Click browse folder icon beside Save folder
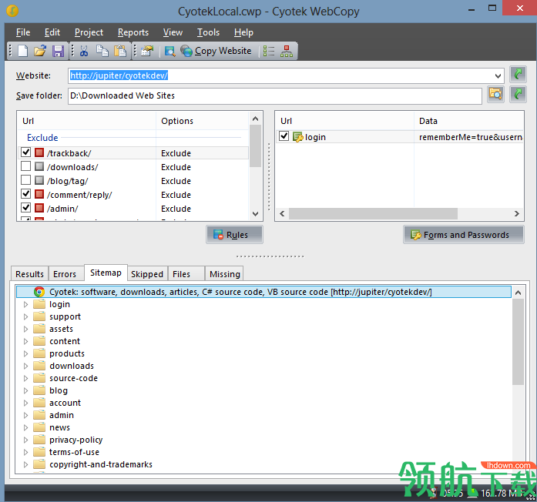Viewport: 537px width, 502px height. click(x=495, y=94)
